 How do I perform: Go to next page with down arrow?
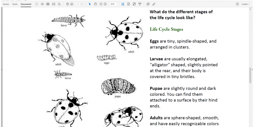click(72, 4)
